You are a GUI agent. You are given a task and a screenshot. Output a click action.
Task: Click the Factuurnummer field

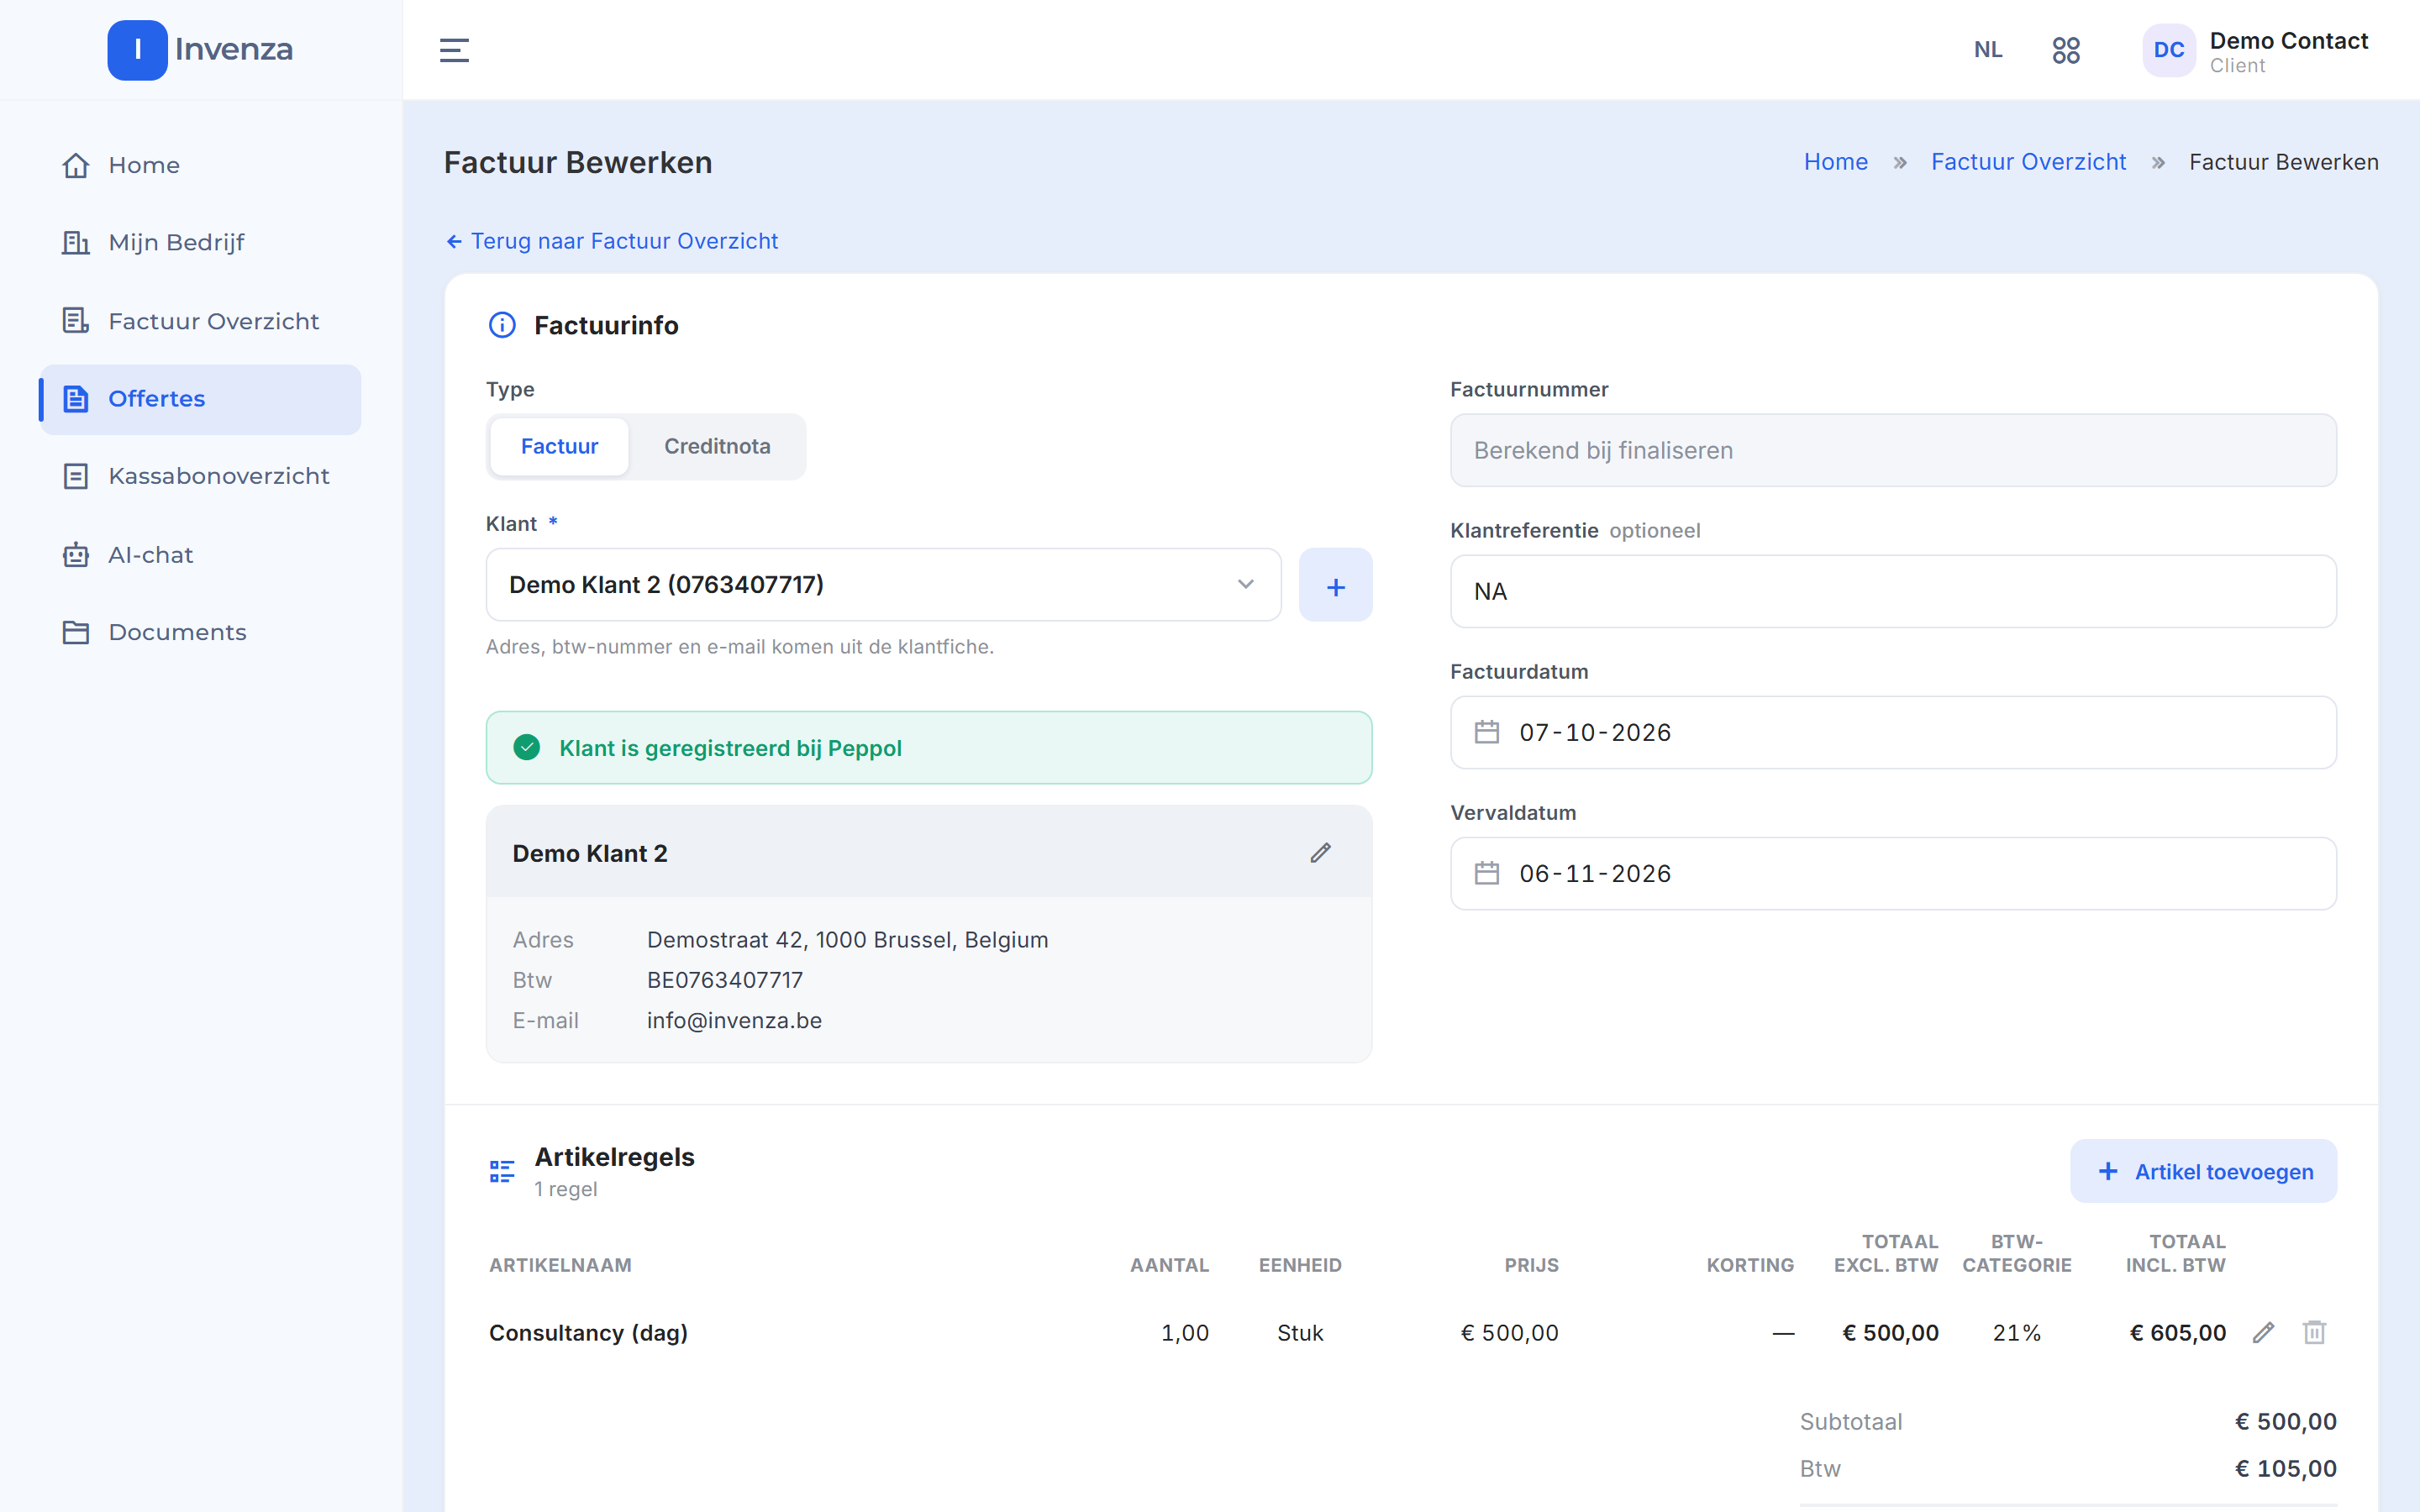point(1893,450)
